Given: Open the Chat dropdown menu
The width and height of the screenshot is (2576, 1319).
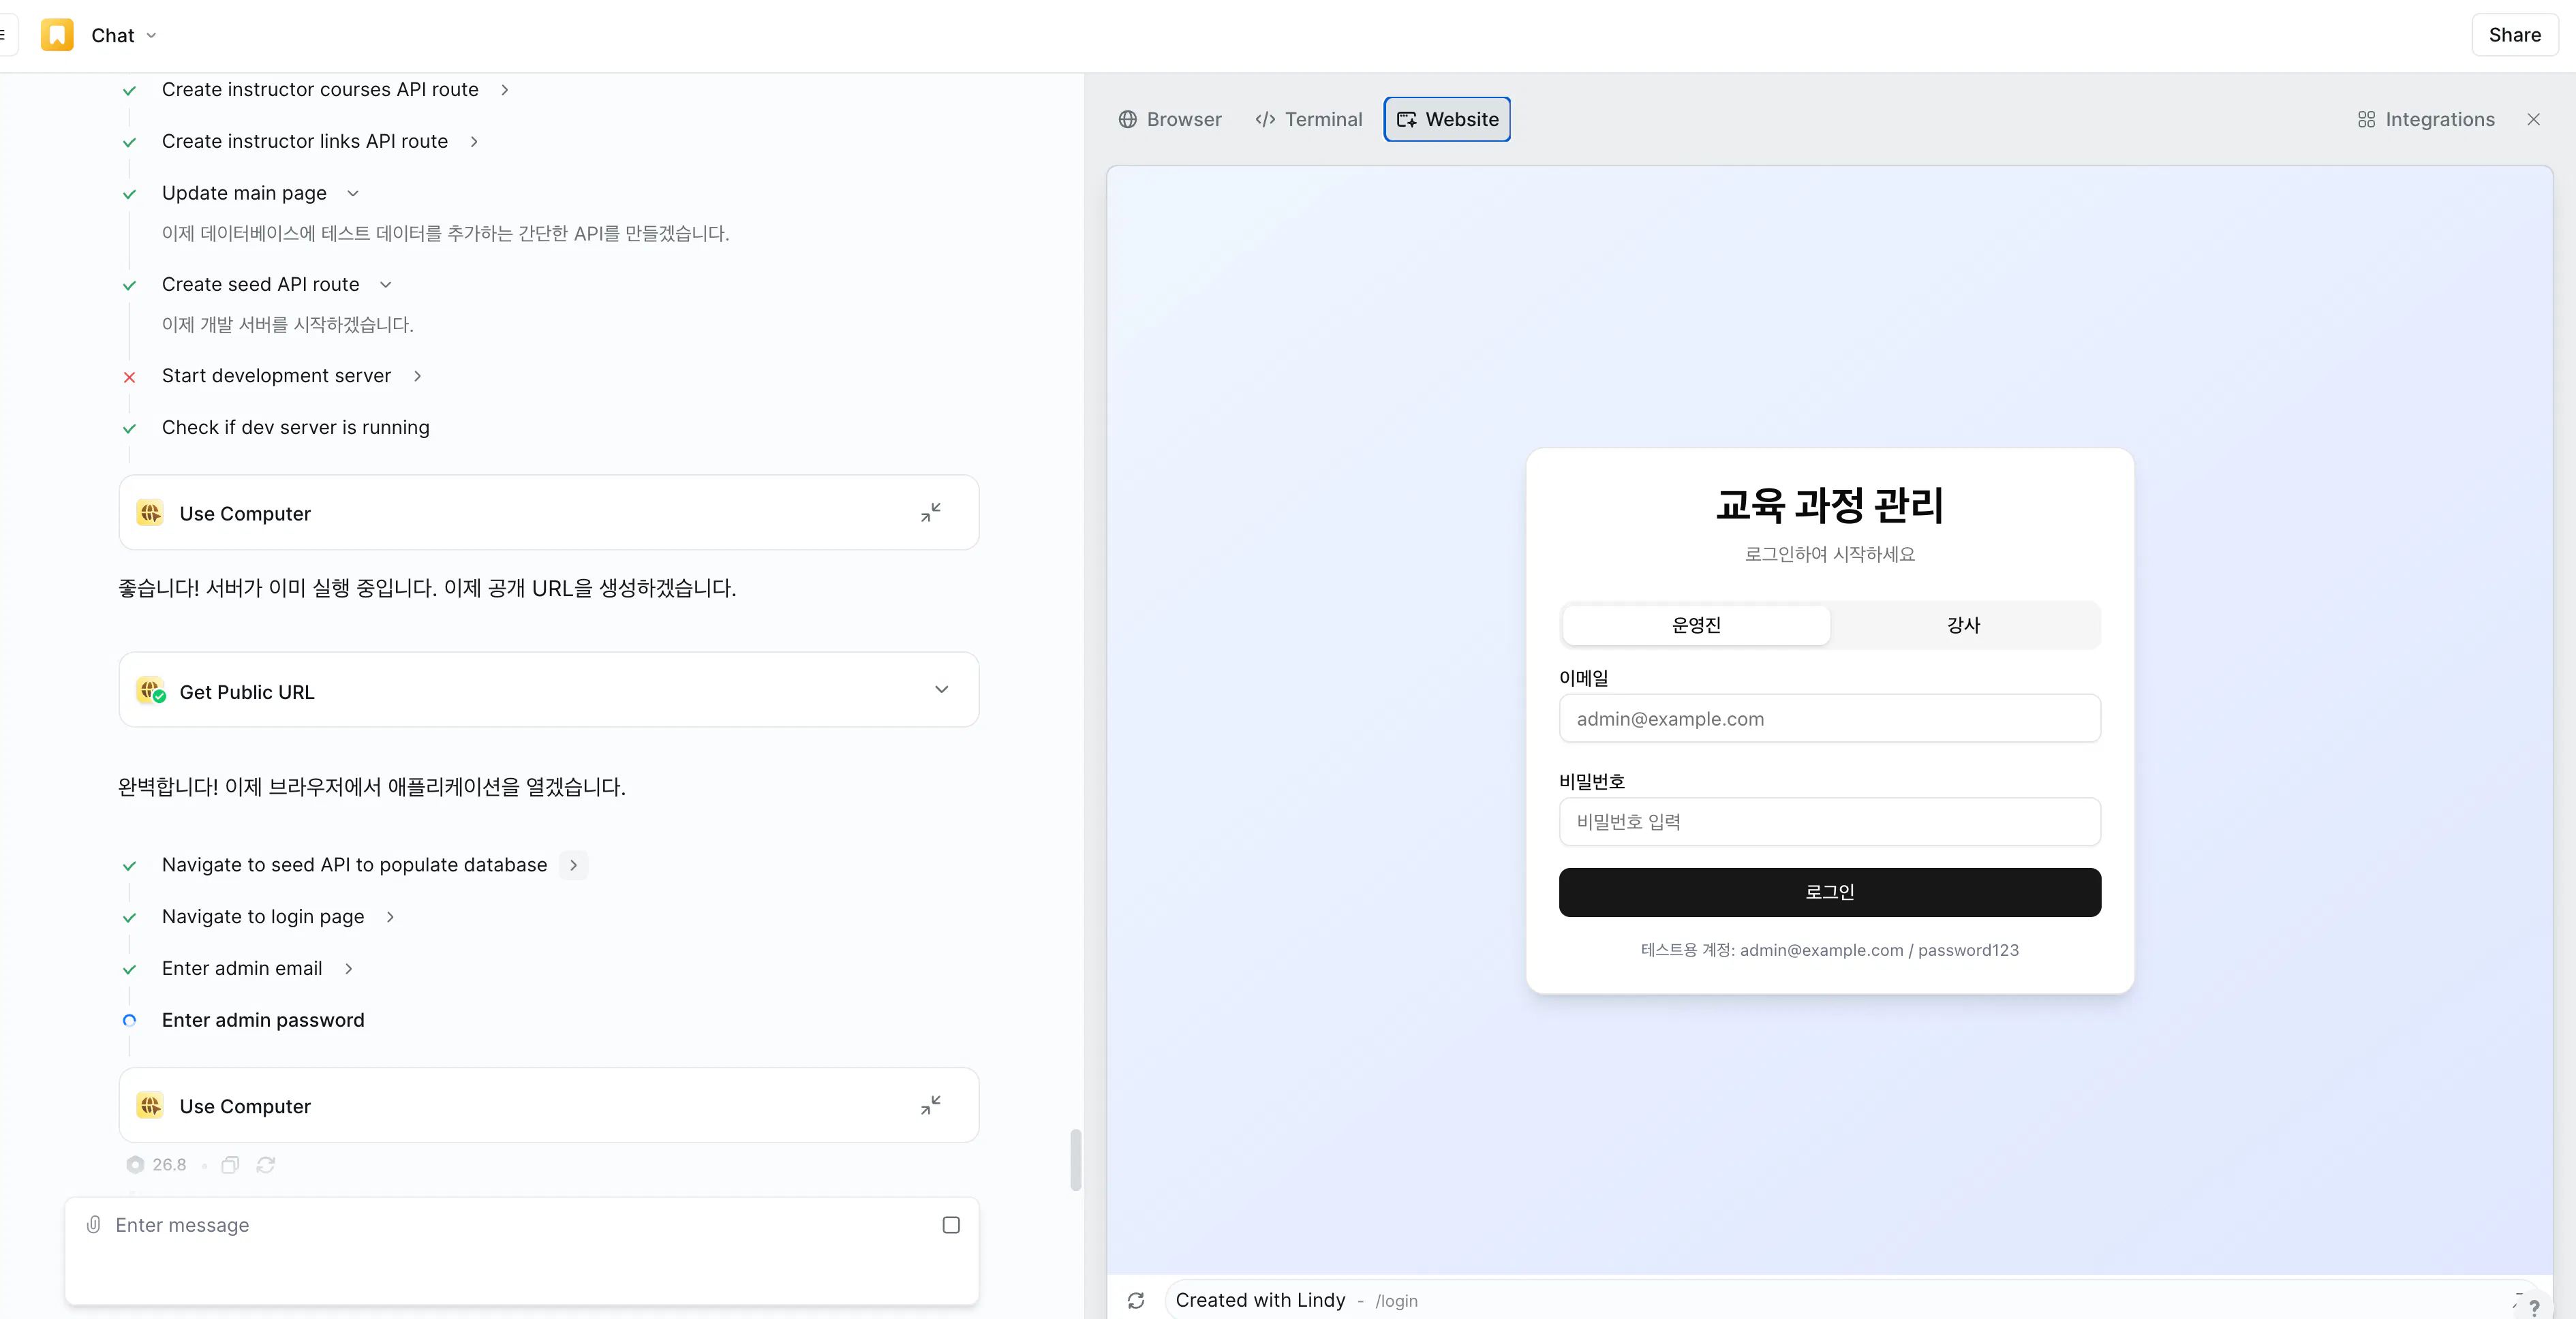Looking at the screenshot, I should pyautogui.click(x=152, y=35).
